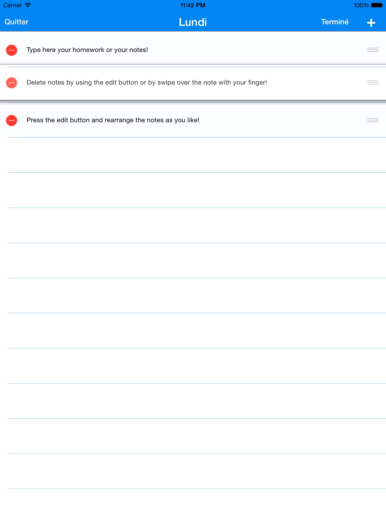Remove the 'Press the edit button' note
Image resolution: width=386 pixels, height=514 pixels.
click(12, 120)
